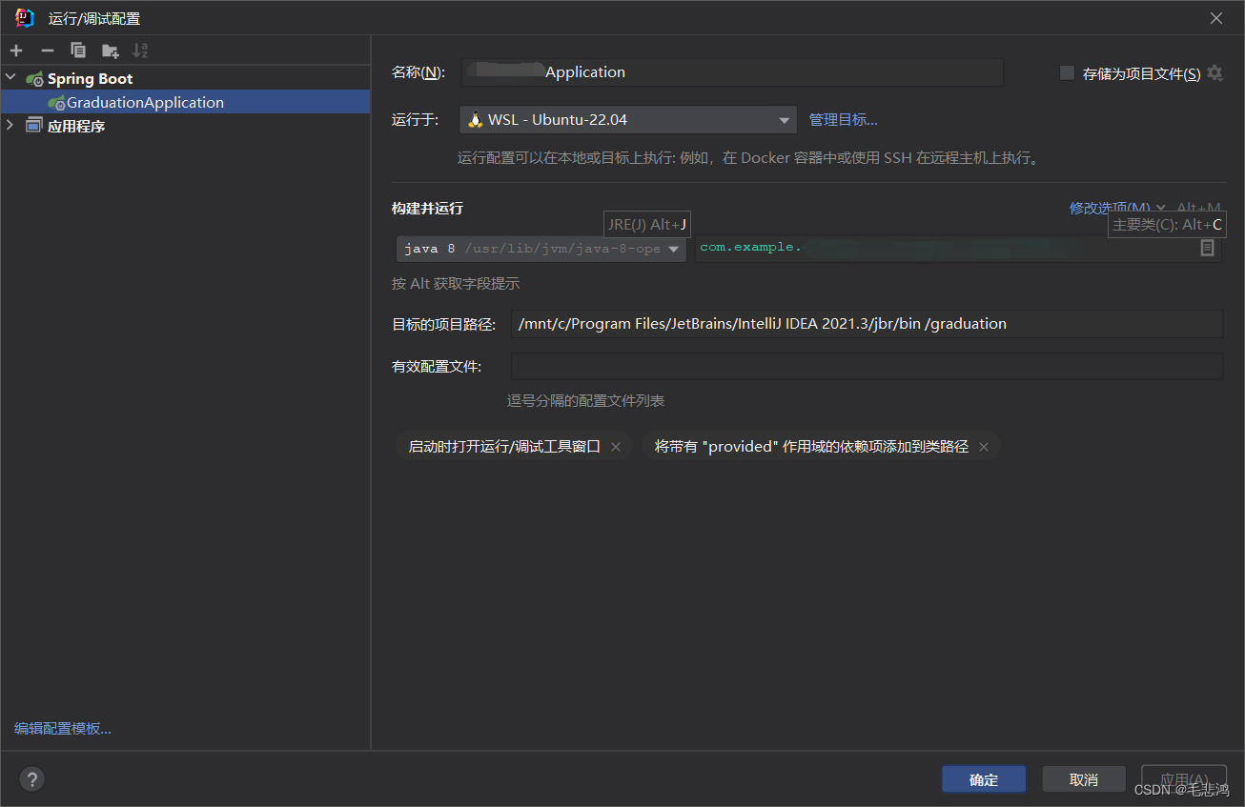The height and width of the screenshot is (807, 1245).
Task: Open the main class editor icon
Action: point(1208,248)
